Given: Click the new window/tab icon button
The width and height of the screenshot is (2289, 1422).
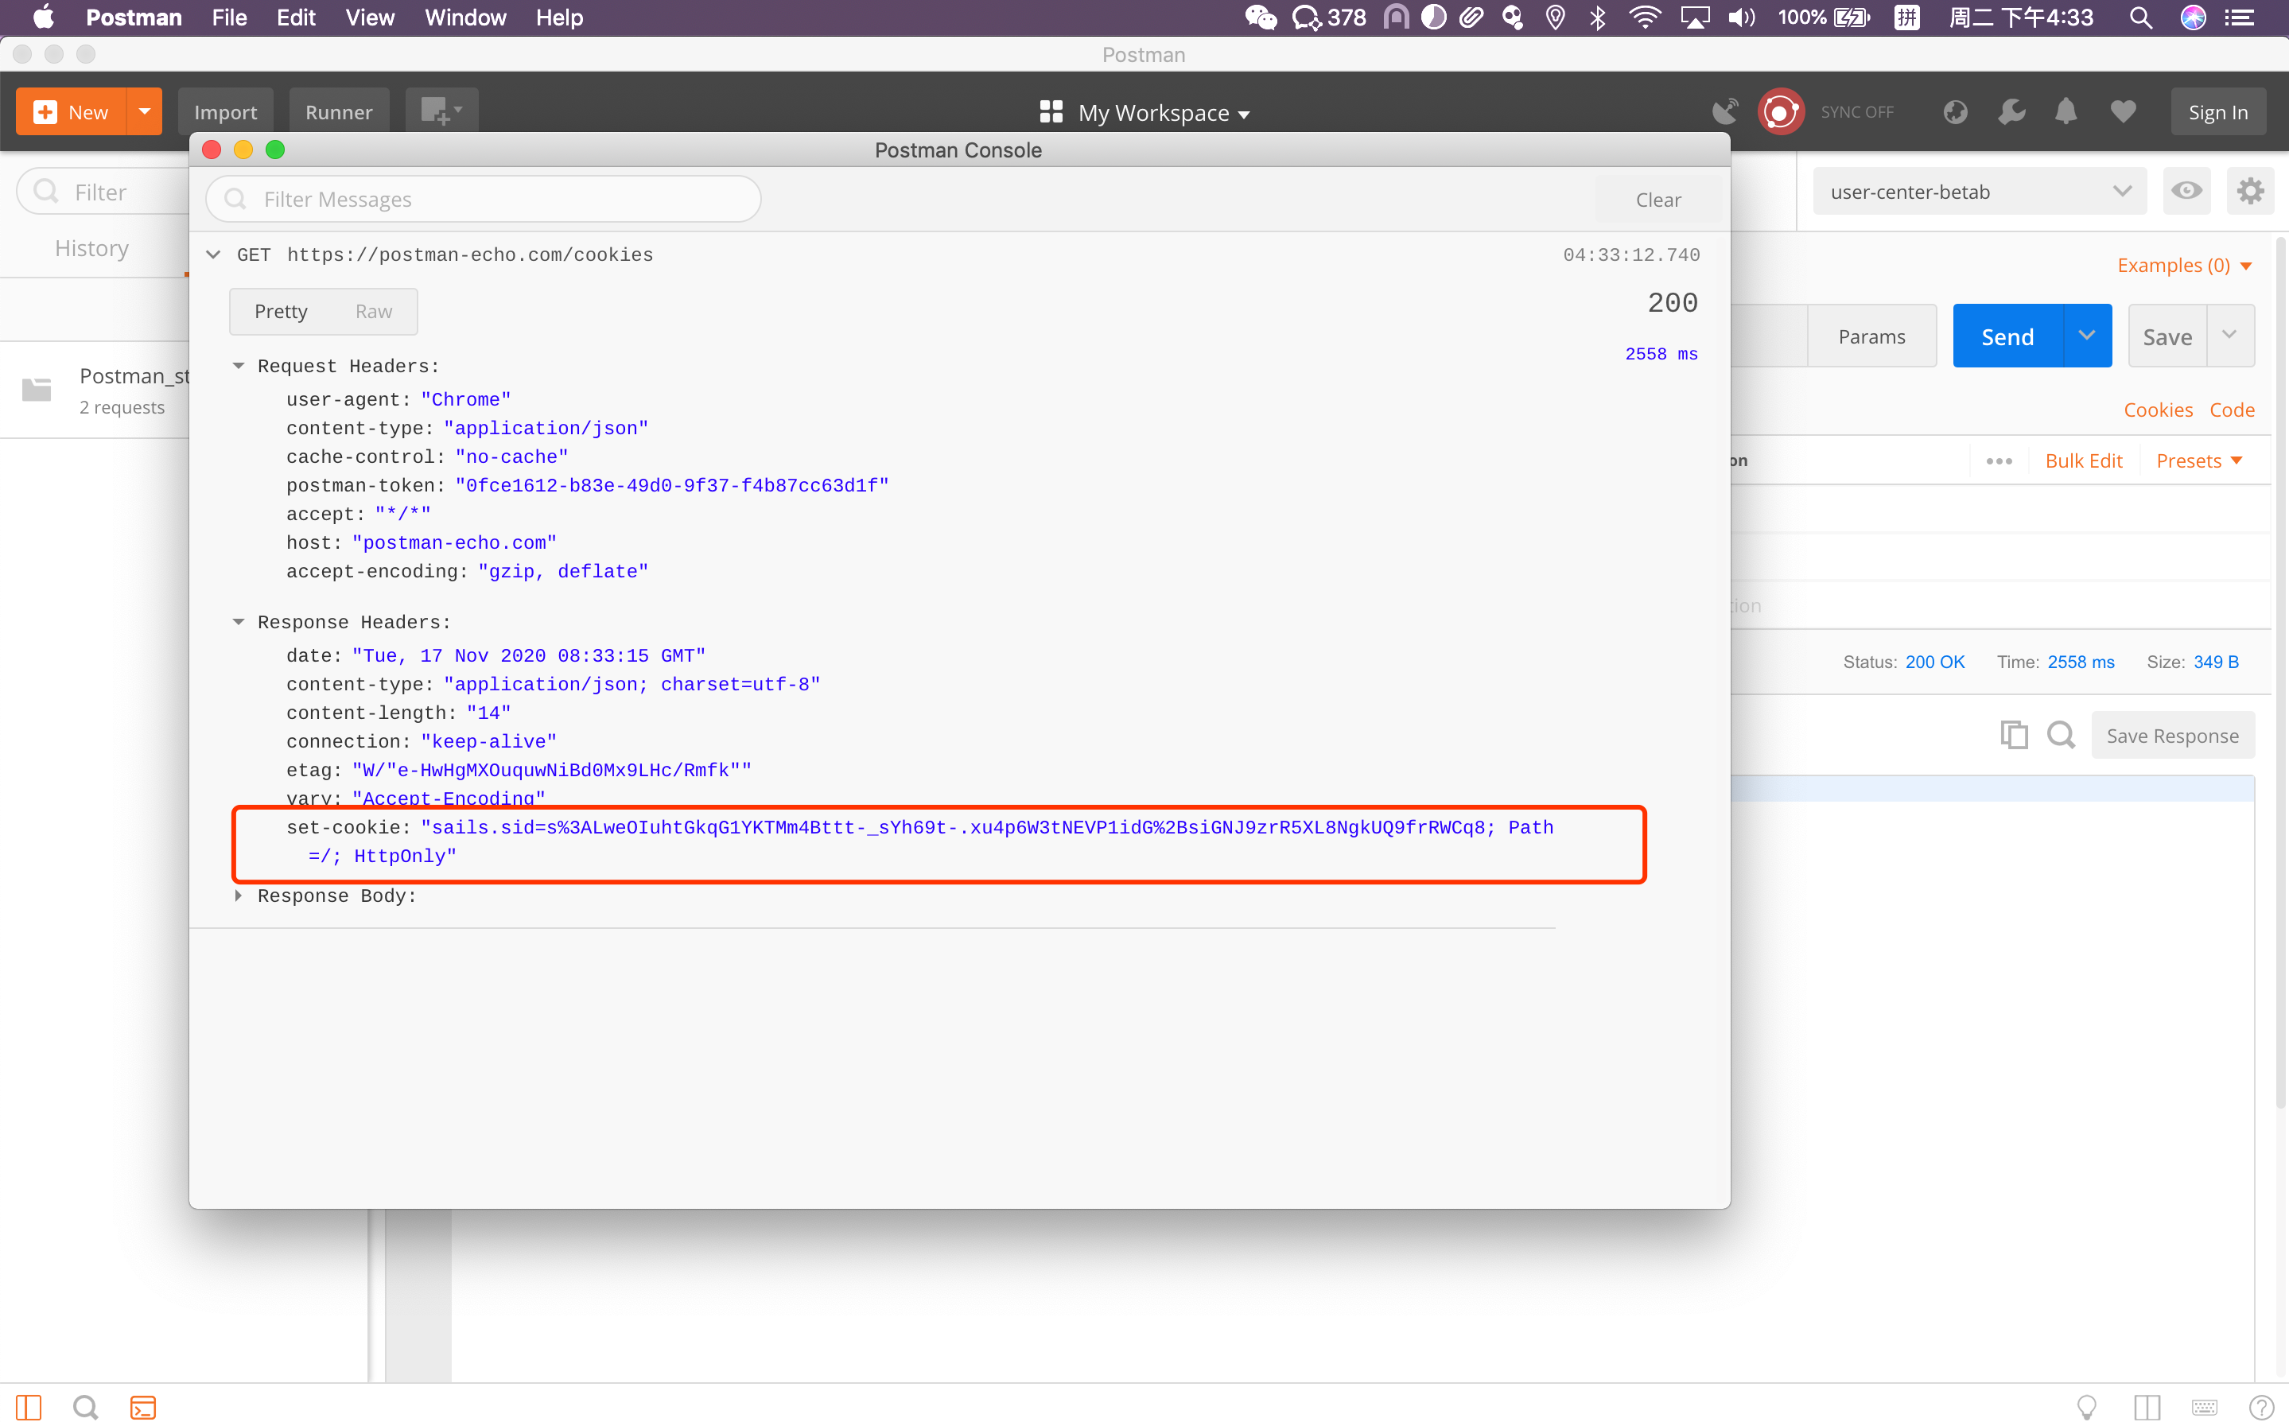Looking at the screenshot, I should pos(441,112).
